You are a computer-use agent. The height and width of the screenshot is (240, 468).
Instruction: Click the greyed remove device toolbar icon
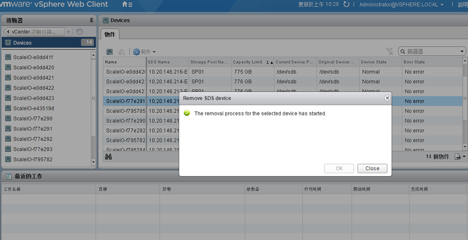click(122, 52)
